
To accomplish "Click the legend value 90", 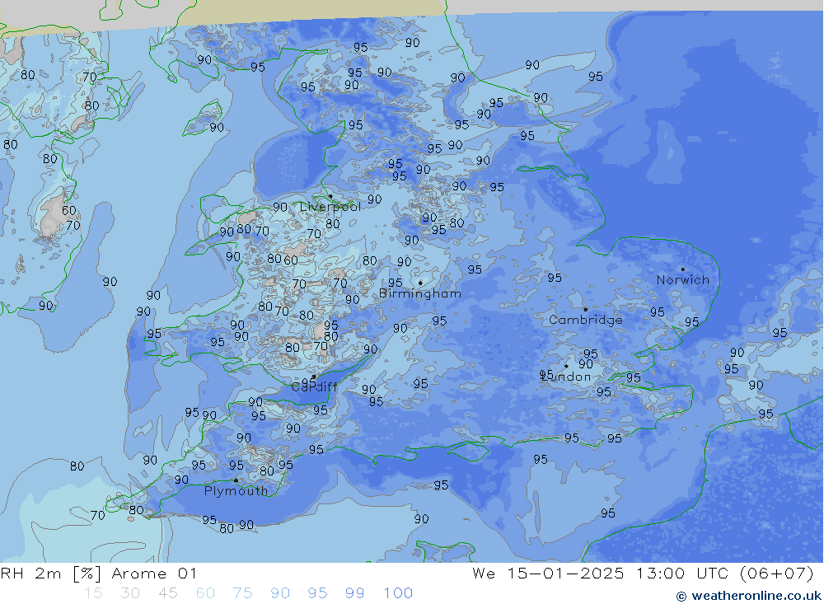I will (280, 593).
